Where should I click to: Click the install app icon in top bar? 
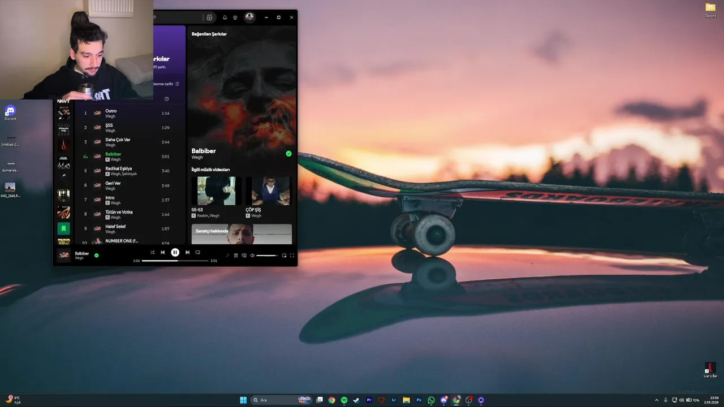[x=209, y=18]
